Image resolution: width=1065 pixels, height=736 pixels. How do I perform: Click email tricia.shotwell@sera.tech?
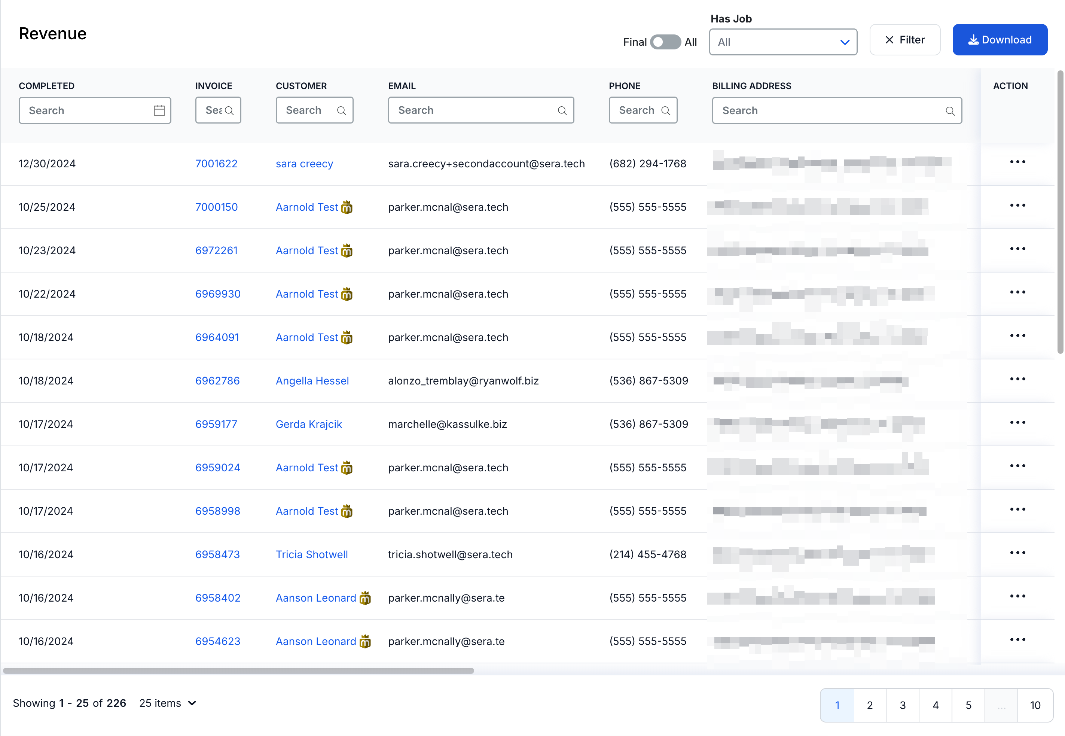point(450,554)
